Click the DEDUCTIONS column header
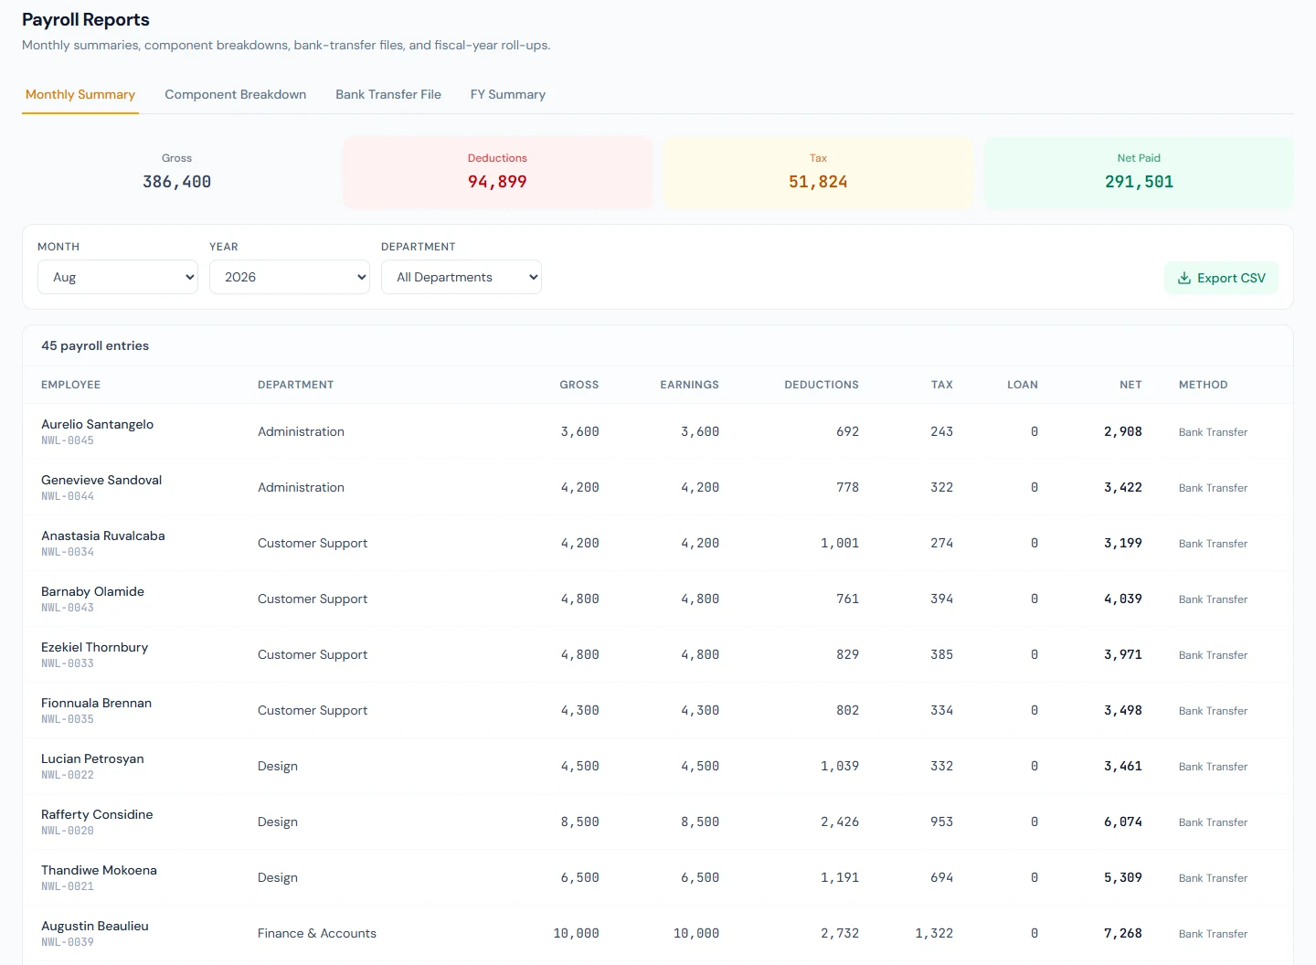Image resolution: width=1316 pixels, height=965 pixels. (822, 385)
